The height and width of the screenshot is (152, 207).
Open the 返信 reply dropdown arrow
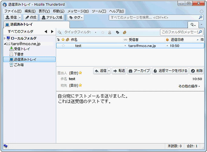pyautogui.click(x=109, y=71)
